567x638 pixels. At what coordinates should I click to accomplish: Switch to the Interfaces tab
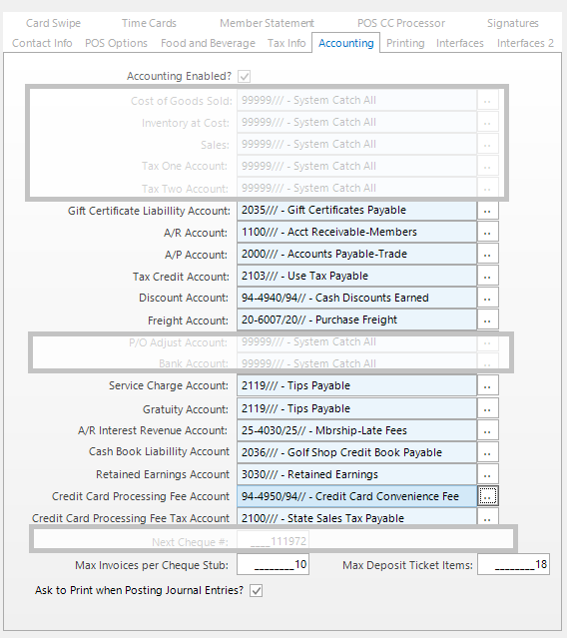[459, 43]
